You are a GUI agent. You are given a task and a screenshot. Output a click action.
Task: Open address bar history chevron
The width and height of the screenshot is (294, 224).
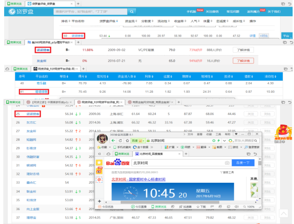click(224, 141)
